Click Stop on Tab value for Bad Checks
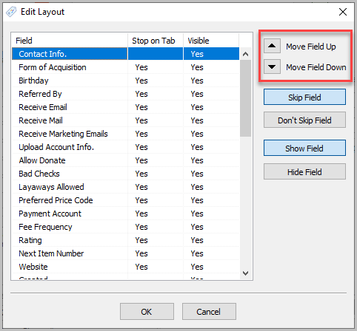The image size is (357, 331). pyautogui.click(x=141, y=174)
